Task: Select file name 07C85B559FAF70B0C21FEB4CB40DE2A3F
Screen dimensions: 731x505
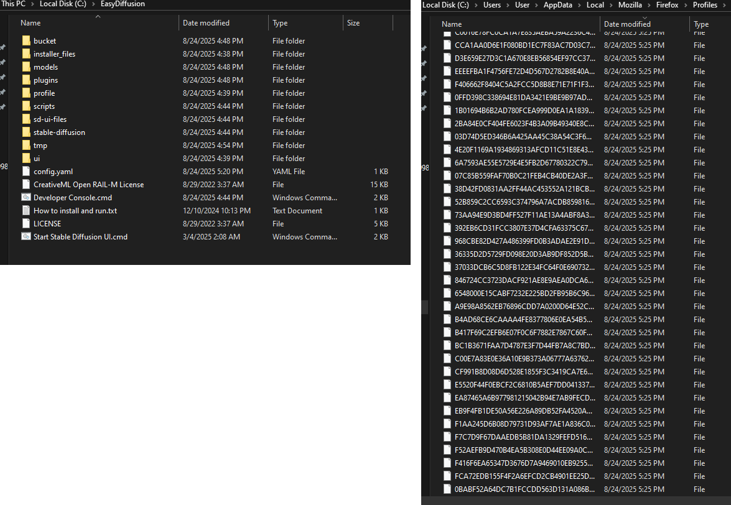Action: (524, 175)
